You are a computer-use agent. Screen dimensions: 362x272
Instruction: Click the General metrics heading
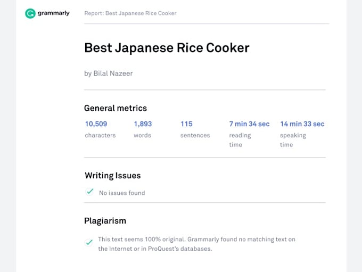(116, 108)
